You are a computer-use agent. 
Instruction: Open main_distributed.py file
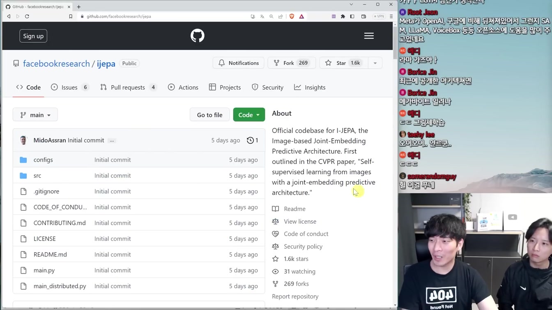click(x=60, y=286)
